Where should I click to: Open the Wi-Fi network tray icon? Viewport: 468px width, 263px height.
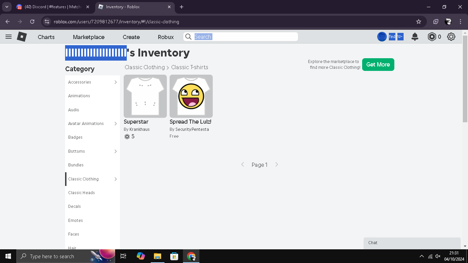tap(430, 256)
